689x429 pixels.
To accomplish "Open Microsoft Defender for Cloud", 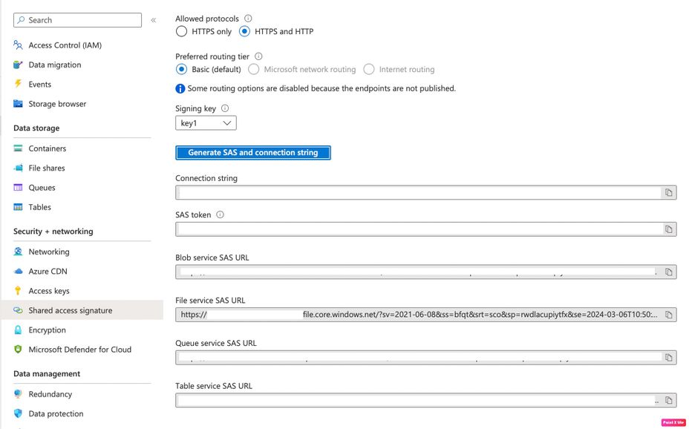I will 79,350.
